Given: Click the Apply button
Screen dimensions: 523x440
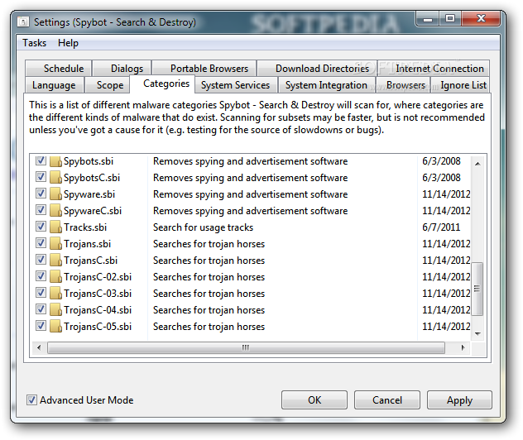Looking at the screenshot, I should [459, 400].
